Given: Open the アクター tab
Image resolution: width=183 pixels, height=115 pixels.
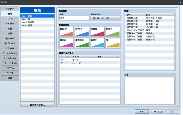Looking at the screenshot, I should pos(10,9).
